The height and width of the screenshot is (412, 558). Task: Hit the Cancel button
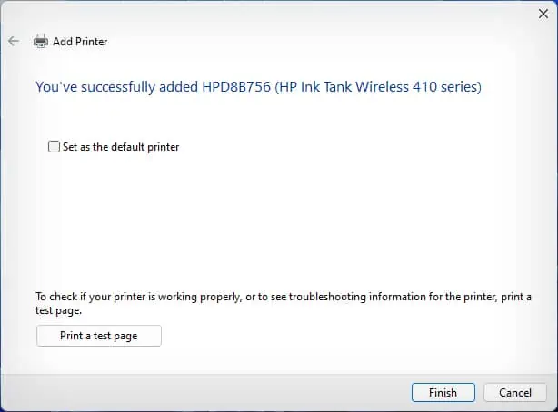[514, 393]
